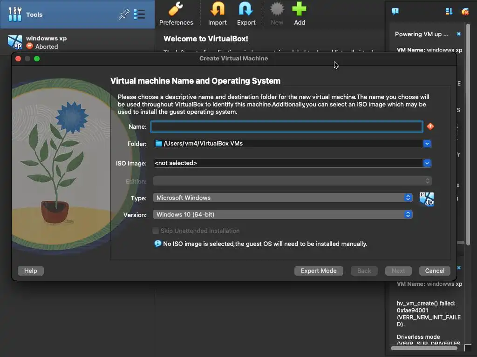Click the Welcome to VirtualBox! heading
This screenshot has height=357, width=477.
pyautogui.click(x=205, y=39)
